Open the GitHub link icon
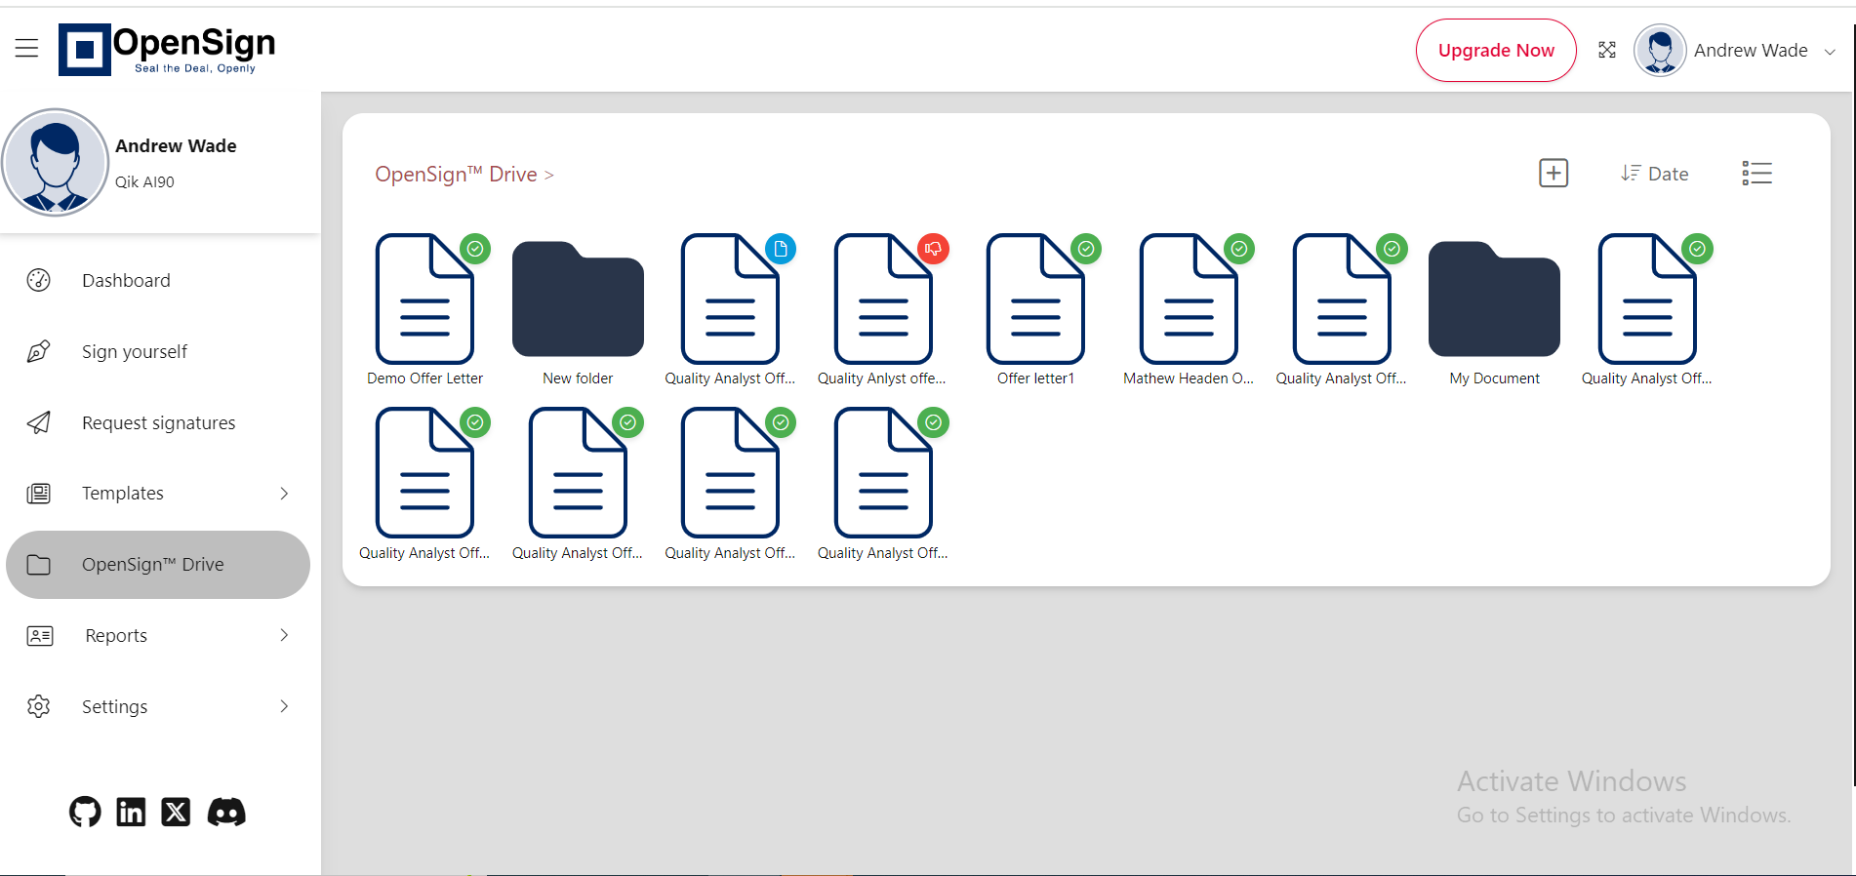This screenshot has height=876, width=1856. (x=85, y=812)
